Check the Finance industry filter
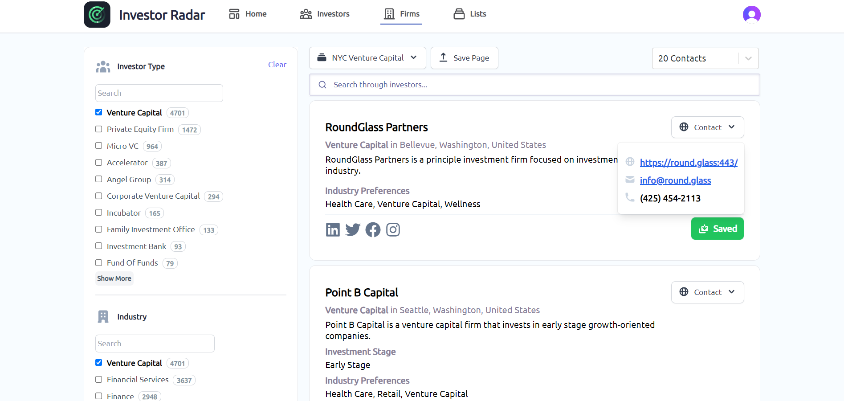 [99, 396]
